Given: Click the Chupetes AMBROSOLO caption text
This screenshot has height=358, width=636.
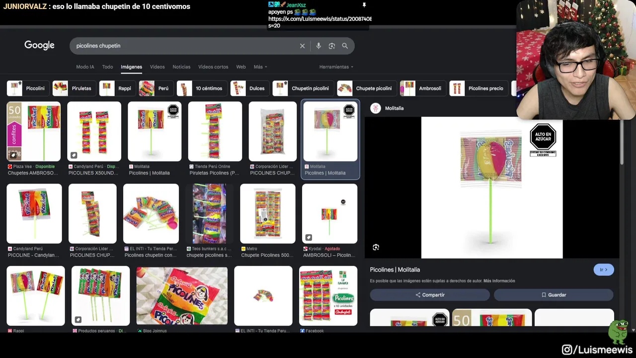Looking at the screenshot, I should point(33,173).
